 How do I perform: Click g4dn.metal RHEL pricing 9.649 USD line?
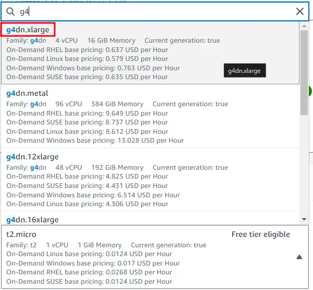[87, 113]
